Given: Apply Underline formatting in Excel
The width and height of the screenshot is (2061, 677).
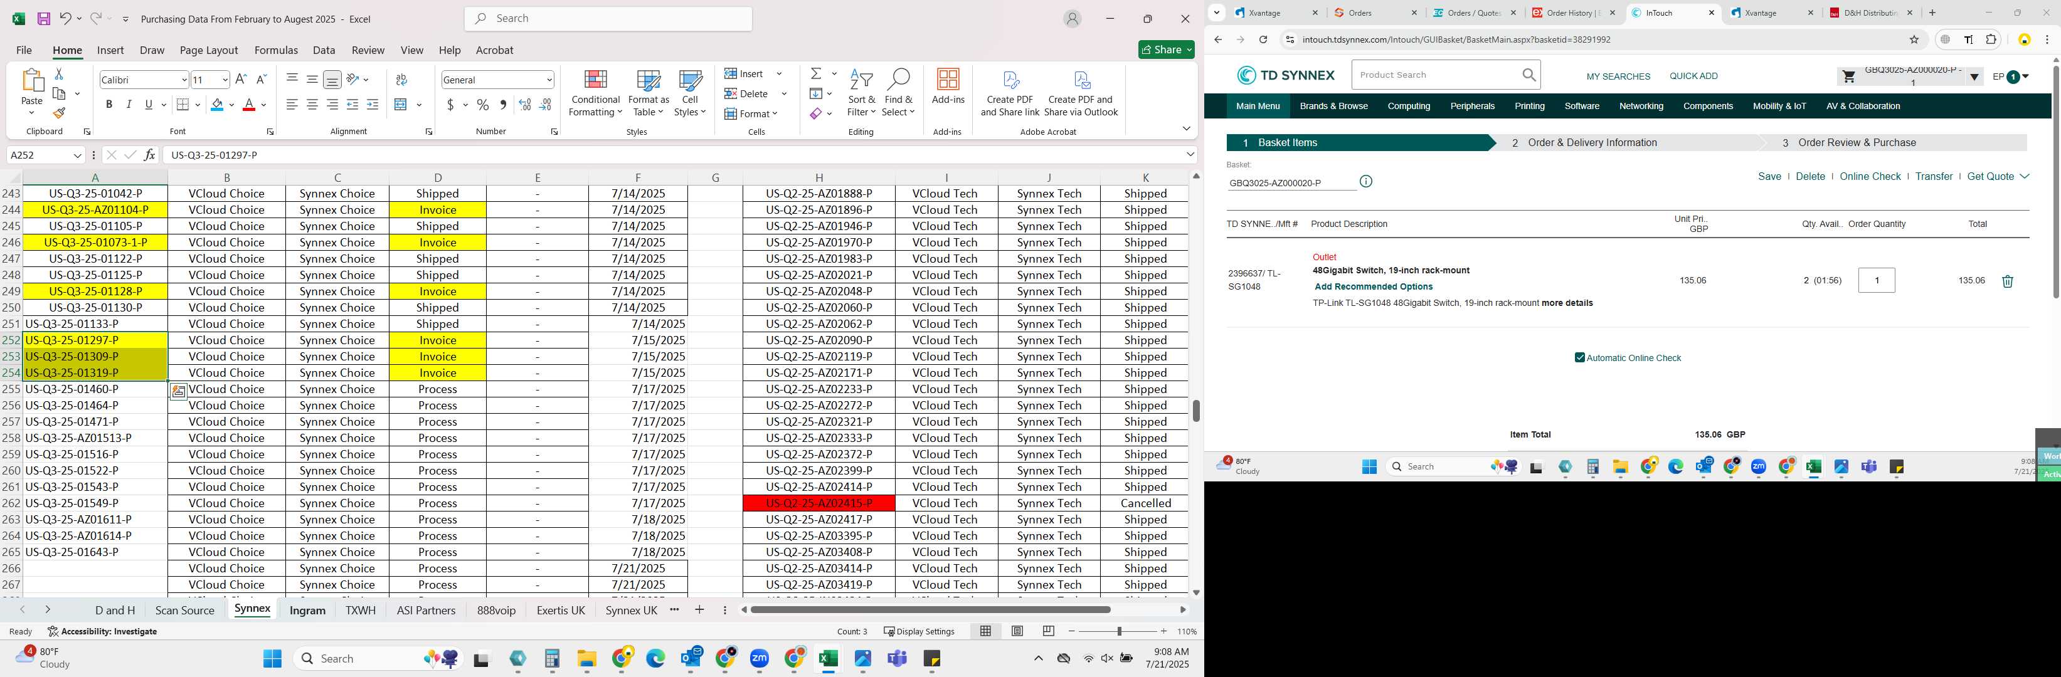Looking at the screenshot, I should [x=149, y=105].
